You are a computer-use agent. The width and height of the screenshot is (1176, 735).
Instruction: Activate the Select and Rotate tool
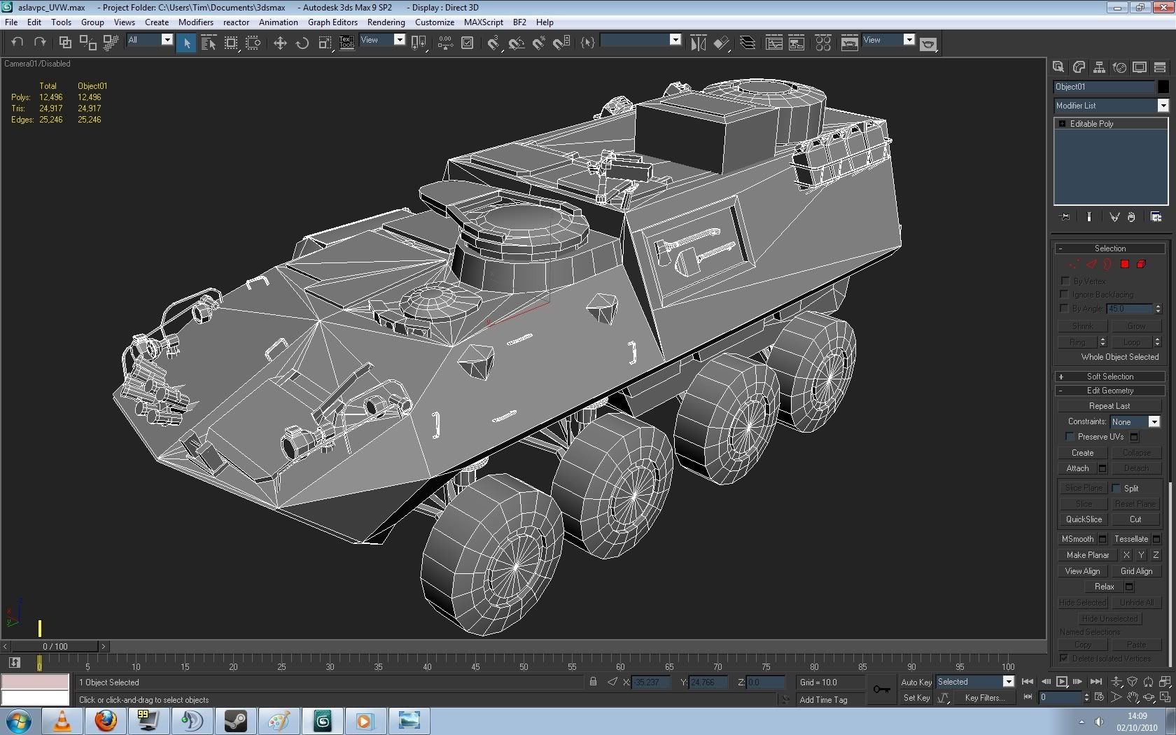[302, 43]
